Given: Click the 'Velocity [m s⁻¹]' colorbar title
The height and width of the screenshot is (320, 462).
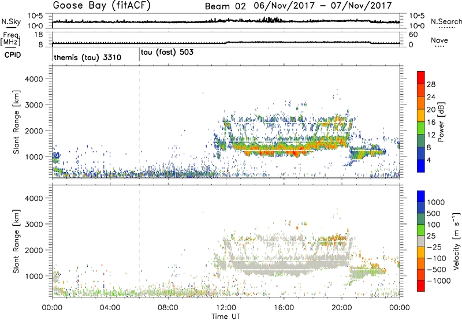Looking at the screenshot, I should coord(456,241).
